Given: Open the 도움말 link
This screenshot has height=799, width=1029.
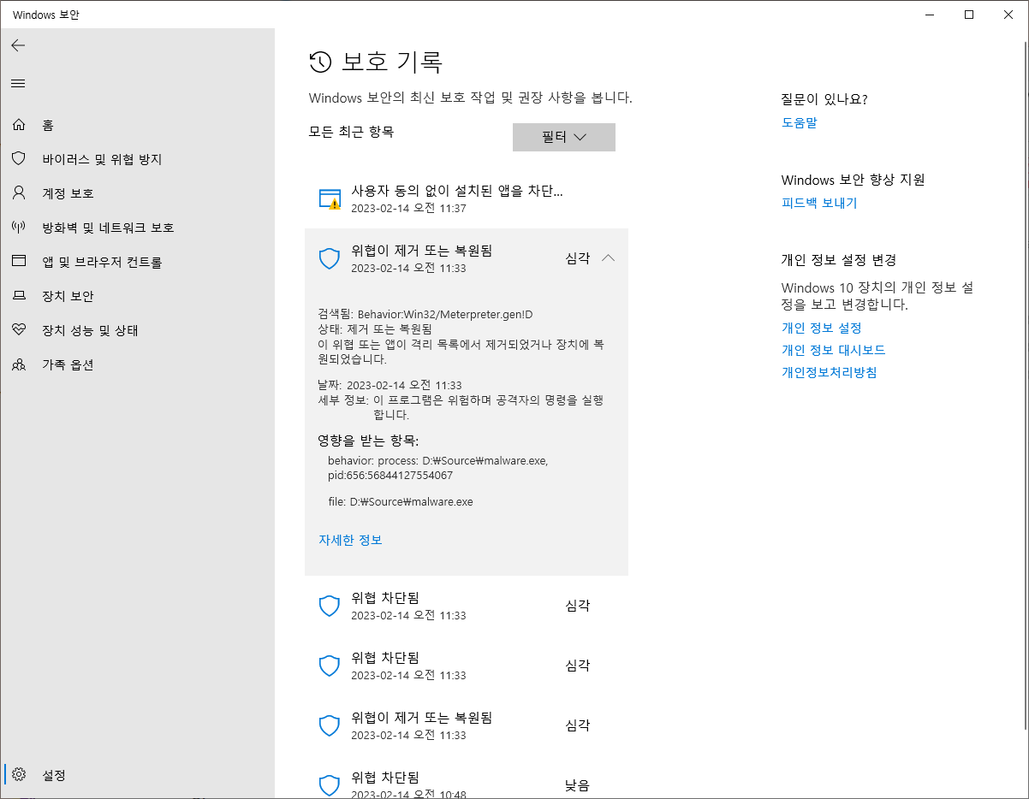Looking at the screenshot, I should (x=800, y=122).
